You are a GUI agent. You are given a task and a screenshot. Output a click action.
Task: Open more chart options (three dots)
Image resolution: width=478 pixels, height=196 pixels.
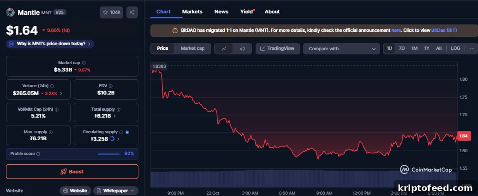(x=472, y=48)
